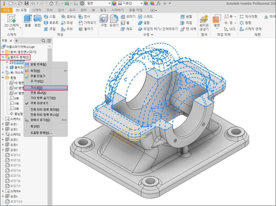276x206 pixels.
Task: Start a 2D sketch (2D 스케치 시작)
Action: pyautogui.click(x=12, y=23)
